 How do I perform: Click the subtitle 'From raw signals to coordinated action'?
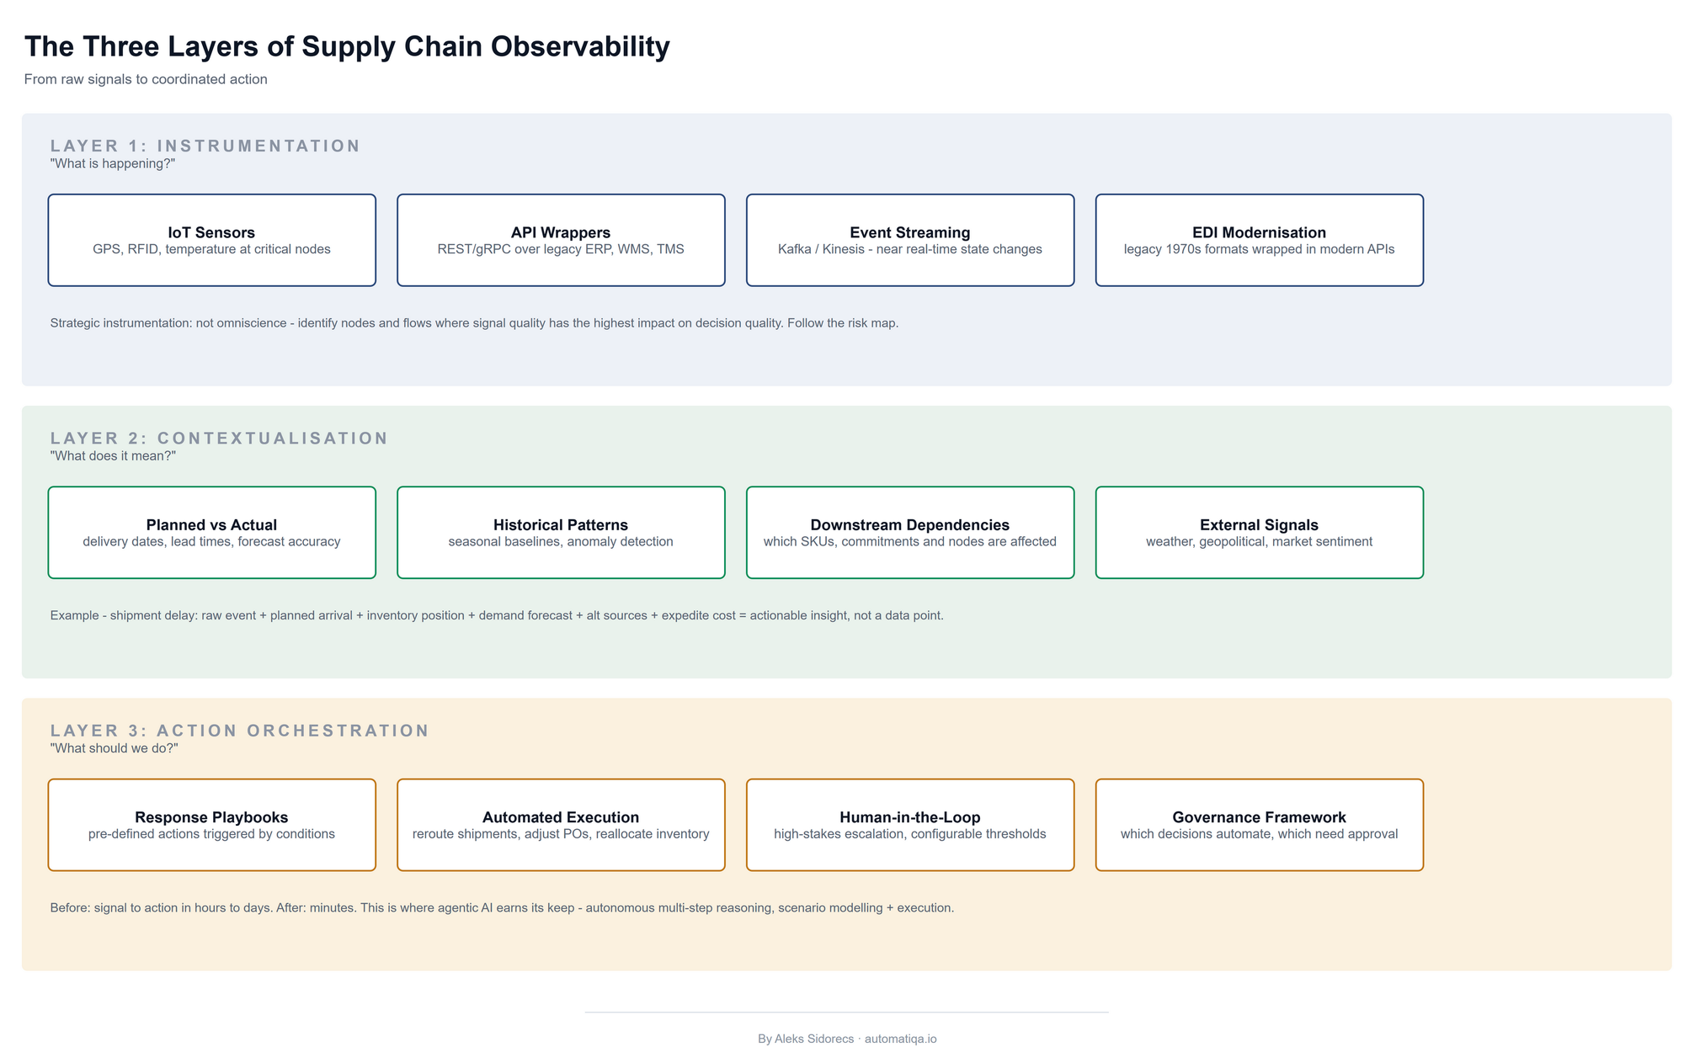(x=146, y=79)
